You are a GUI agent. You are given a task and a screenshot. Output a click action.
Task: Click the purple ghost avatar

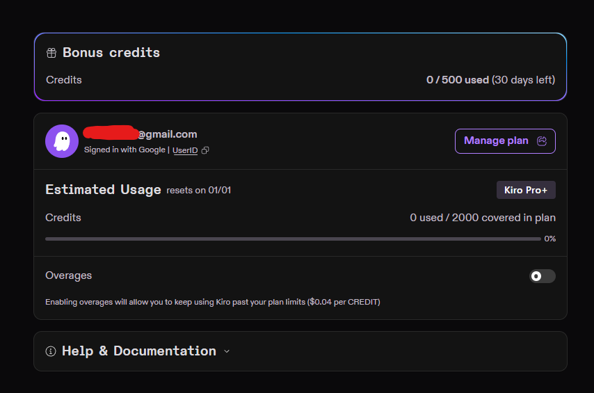(62, 141)
